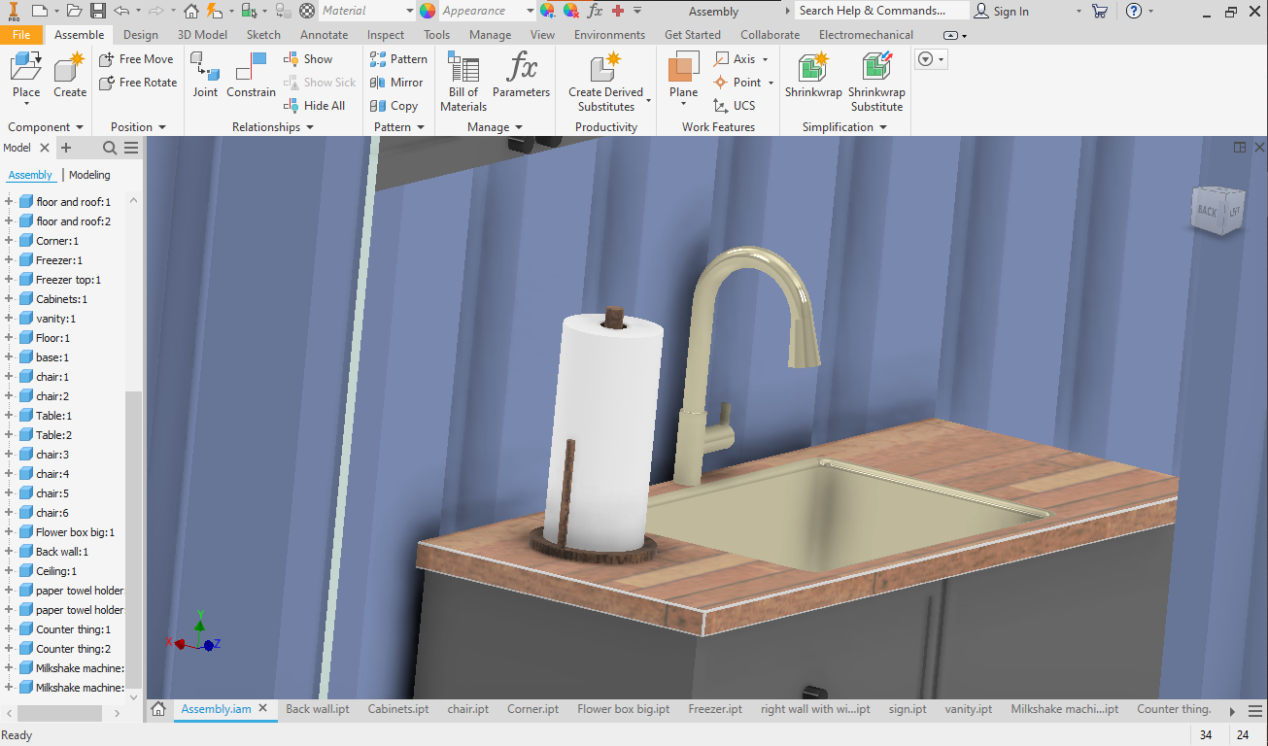Click the Show relationships command
1268x746 pixels.
tap(308, 59)
